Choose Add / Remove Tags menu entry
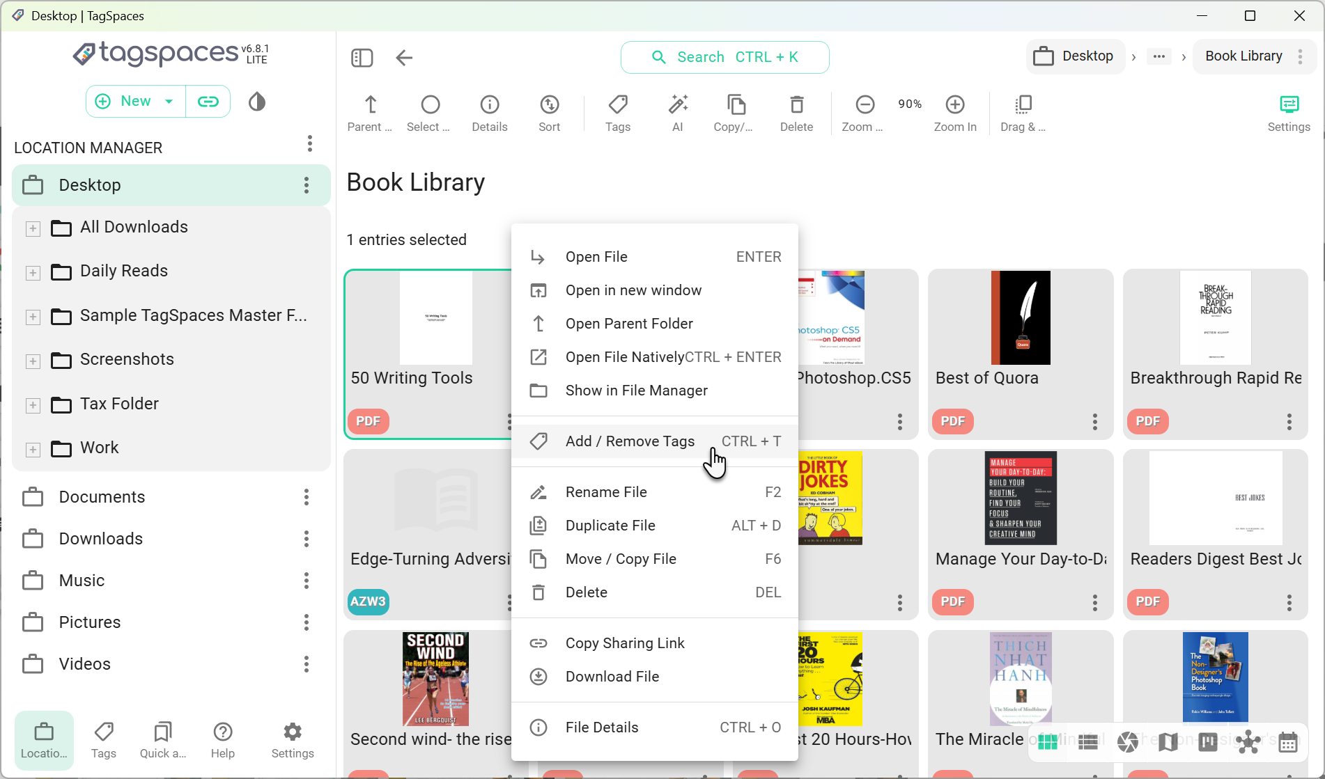1325x779 pixels. [x=655, y=441]
